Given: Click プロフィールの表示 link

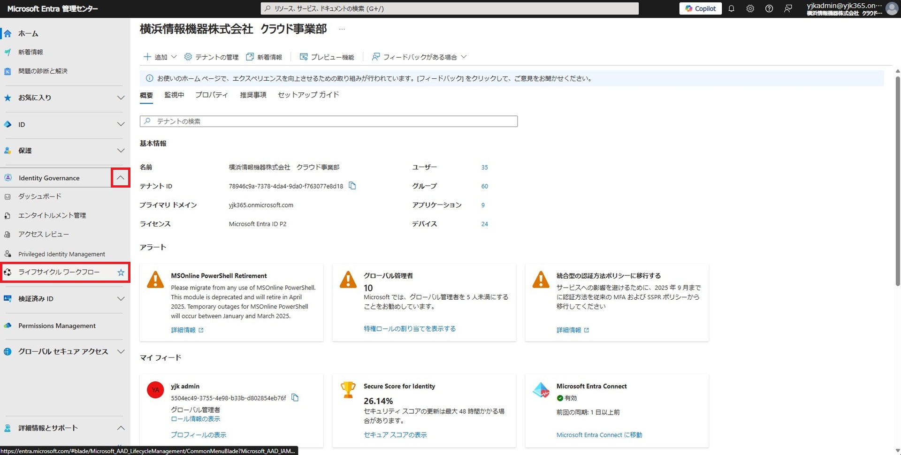Looking at the screenshot, I should point(199,435).
